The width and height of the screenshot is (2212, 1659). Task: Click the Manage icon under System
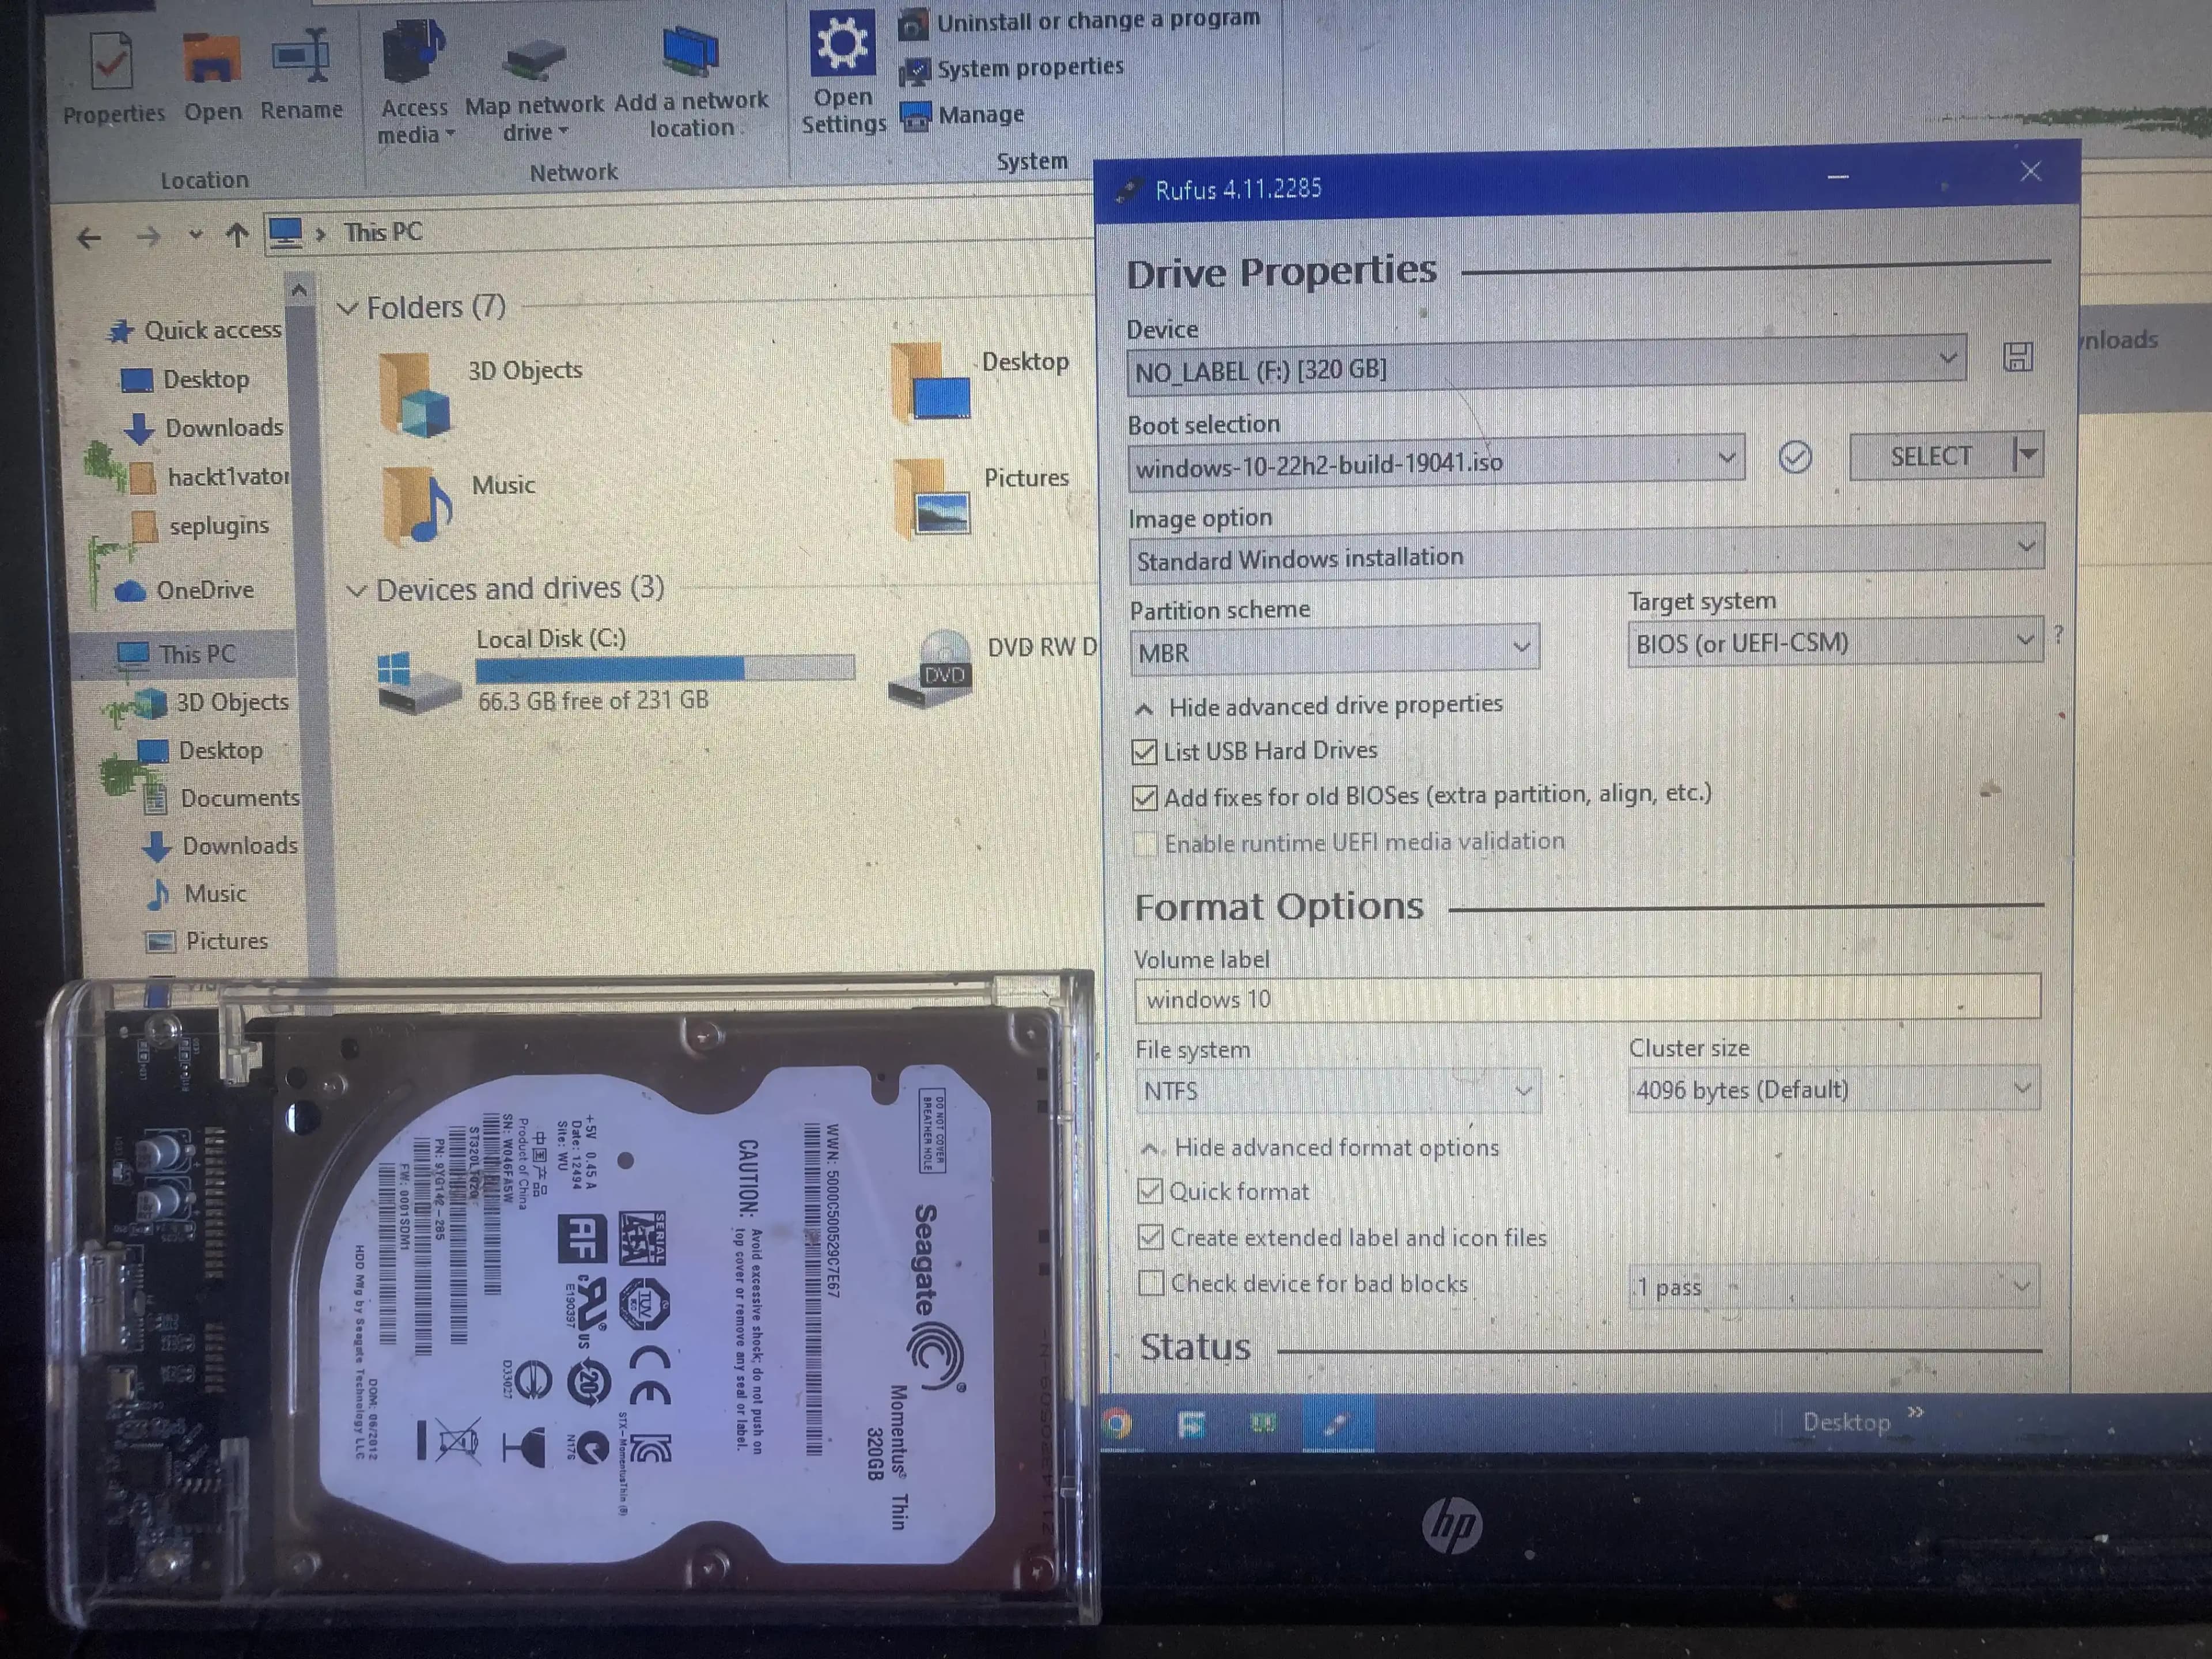click(x=914, y=117)
